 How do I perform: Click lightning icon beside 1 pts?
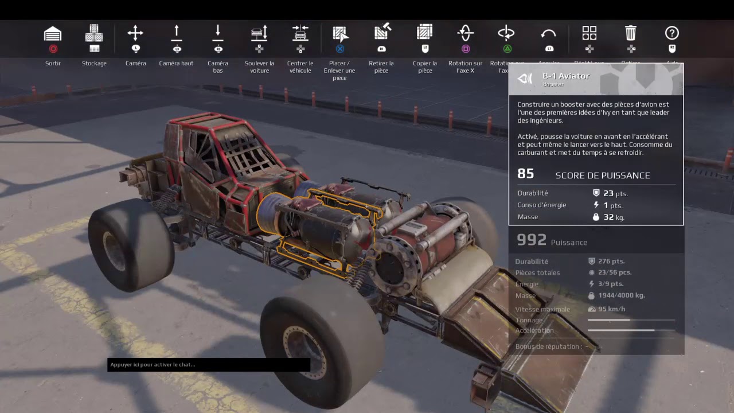point(596,205)
